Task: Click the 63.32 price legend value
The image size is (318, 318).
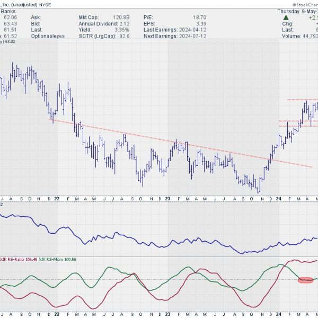Action: click(10, 41)
